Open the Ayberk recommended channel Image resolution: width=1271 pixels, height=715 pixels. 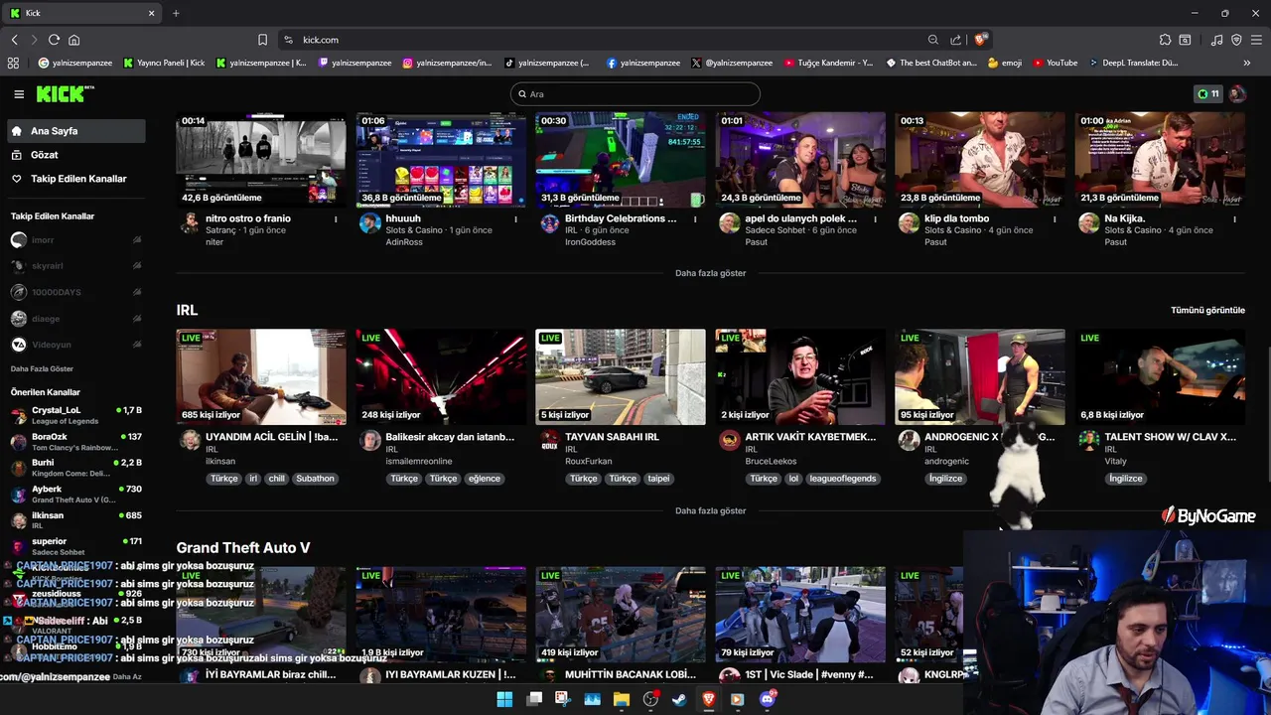tap(75, 495)
